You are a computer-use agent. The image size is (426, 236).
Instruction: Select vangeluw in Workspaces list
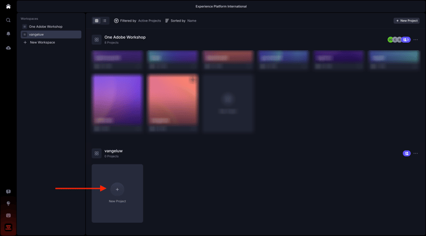click(x=51, y=35)
